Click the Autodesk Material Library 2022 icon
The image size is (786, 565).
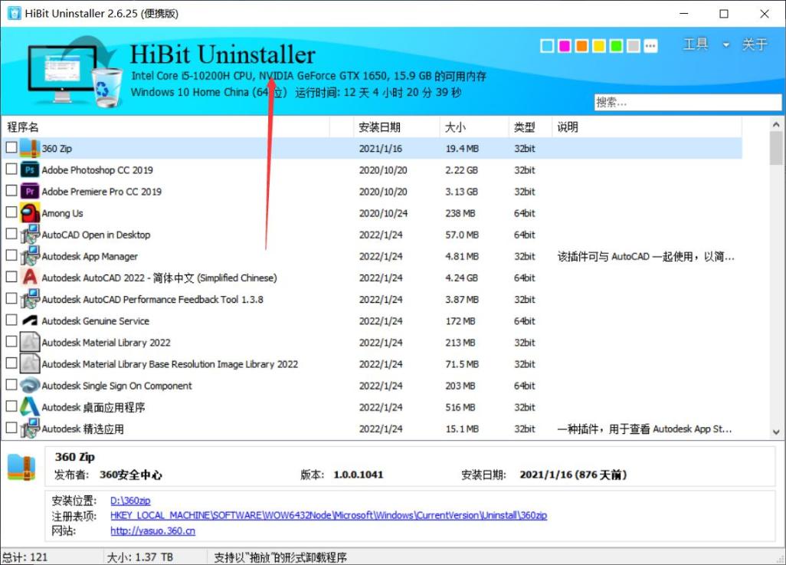click(x=30, y=342)
